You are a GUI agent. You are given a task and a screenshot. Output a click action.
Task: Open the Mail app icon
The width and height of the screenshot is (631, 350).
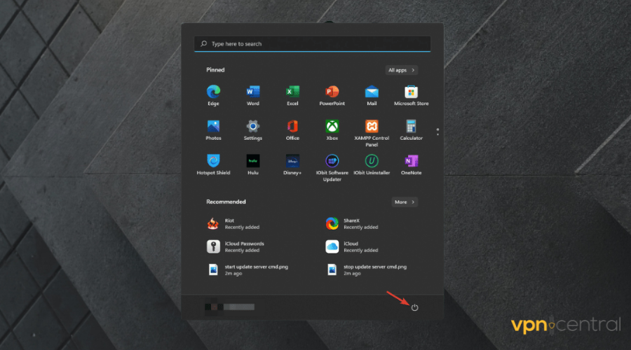point(372,92)
